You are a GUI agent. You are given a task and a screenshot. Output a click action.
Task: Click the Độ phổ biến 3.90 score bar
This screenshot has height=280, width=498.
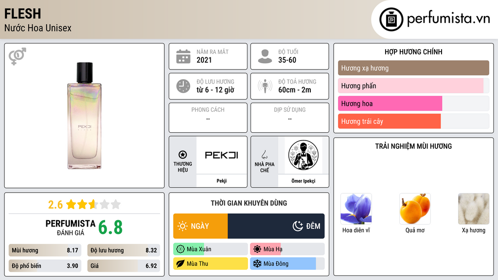[45, 266]
